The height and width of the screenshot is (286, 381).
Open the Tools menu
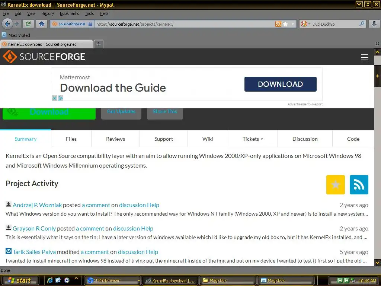click(89, 13)
